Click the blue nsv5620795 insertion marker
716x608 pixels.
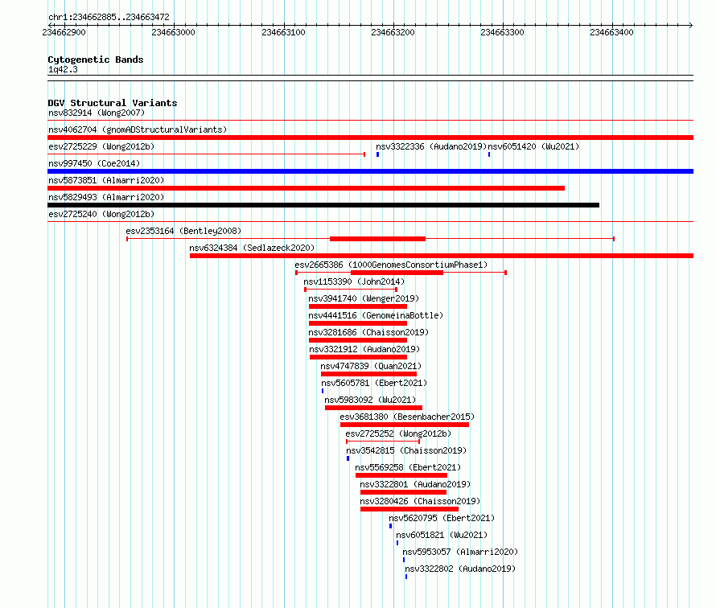pyautogui.click(x=390, y=526)
